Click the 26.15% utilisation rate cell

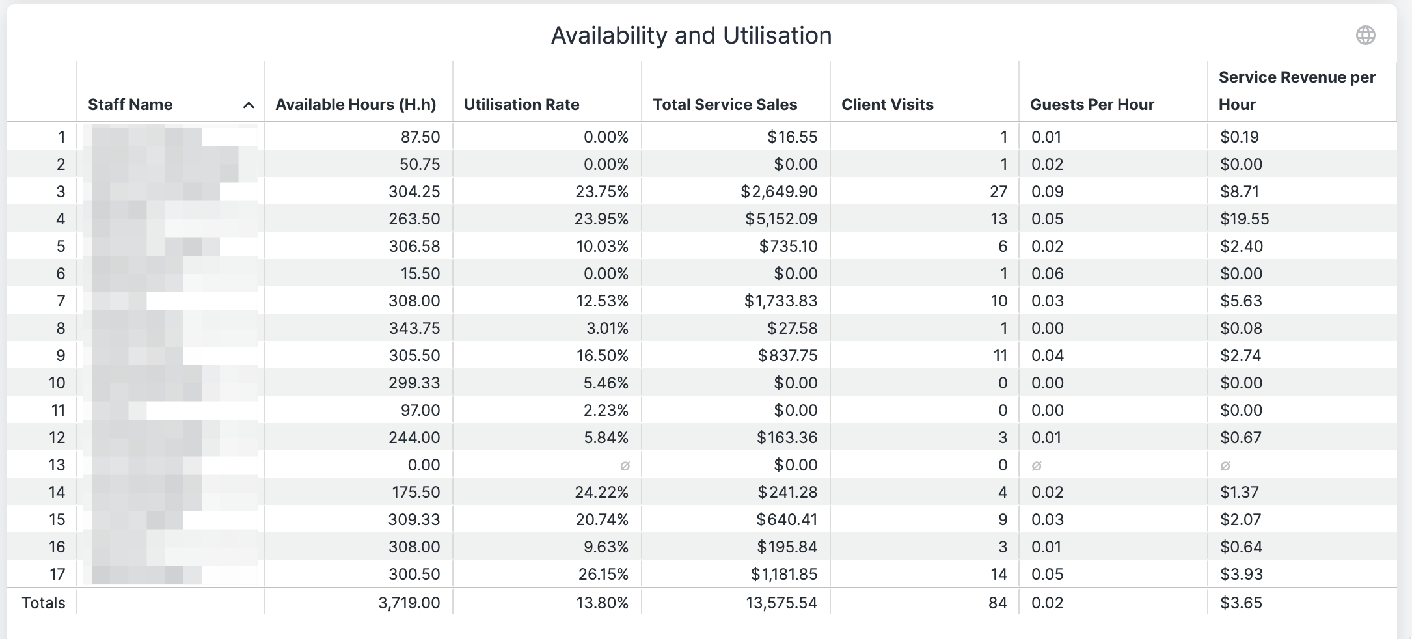pos(603,574)
